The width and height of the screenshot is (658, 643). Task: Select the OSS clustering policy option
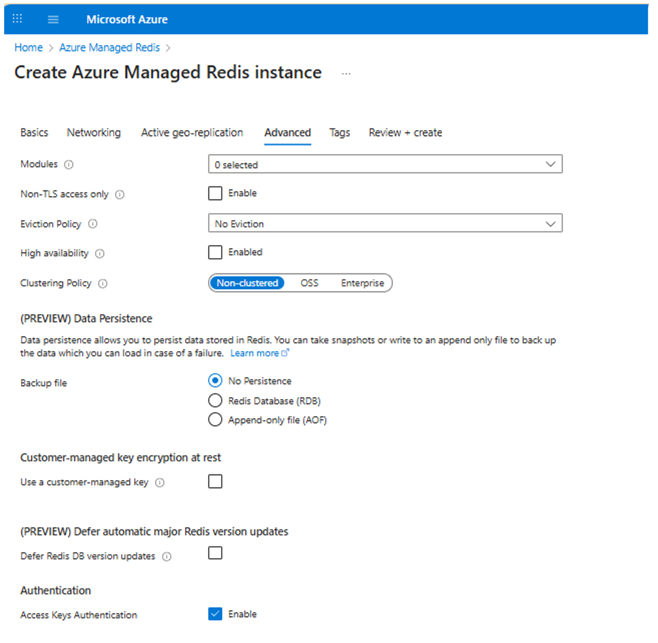309,283
